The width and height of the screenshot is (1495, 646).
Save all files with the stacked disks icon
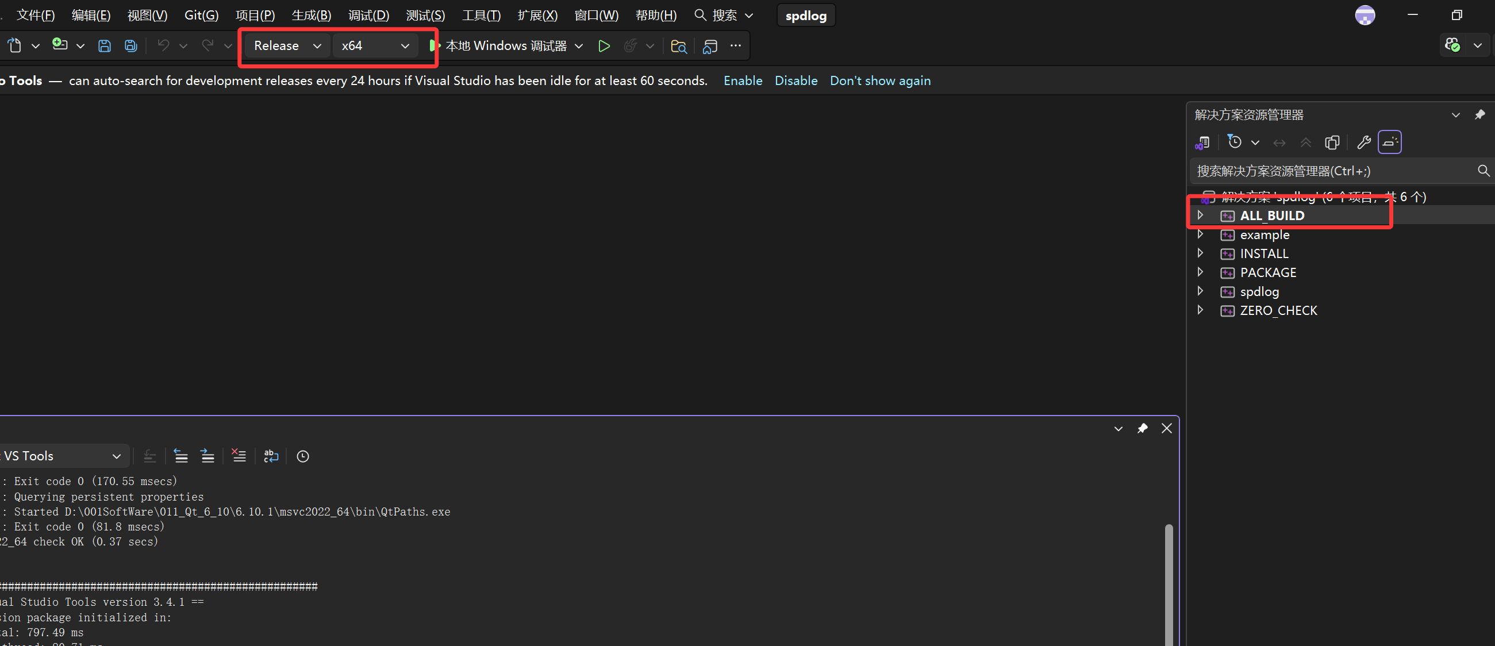tap(131, 46)
